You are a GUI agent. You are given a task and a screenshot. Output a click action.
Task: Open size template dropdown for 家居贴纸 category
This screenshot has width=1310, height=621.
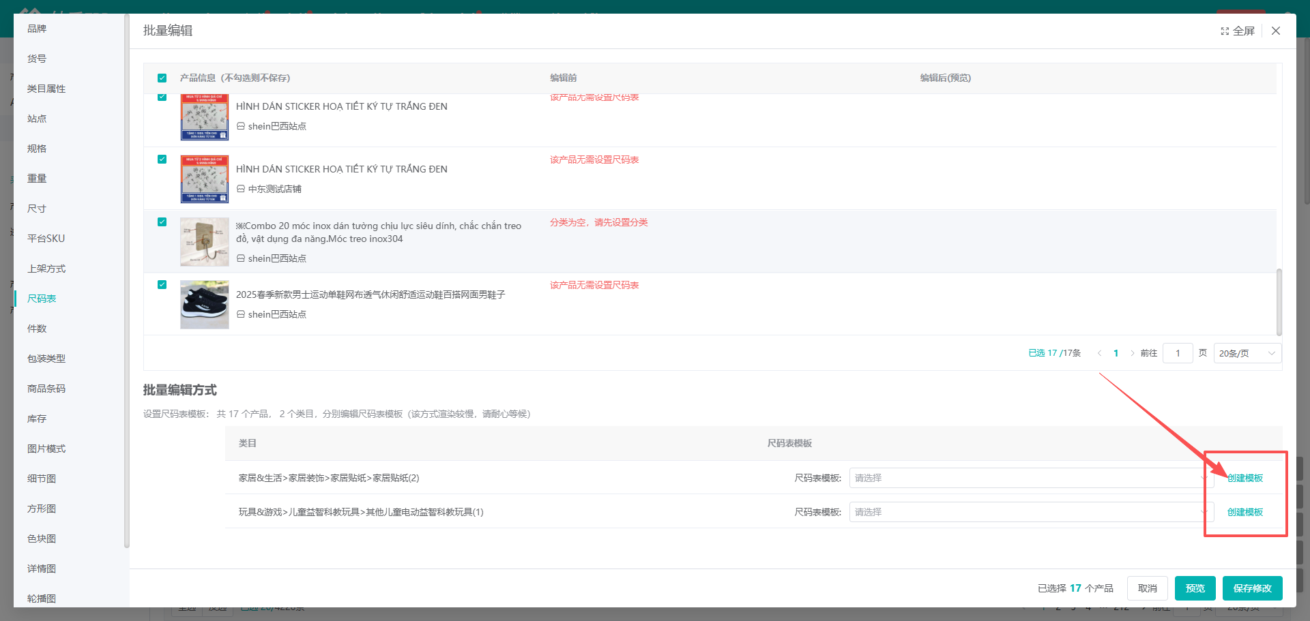pos(1031,478)
